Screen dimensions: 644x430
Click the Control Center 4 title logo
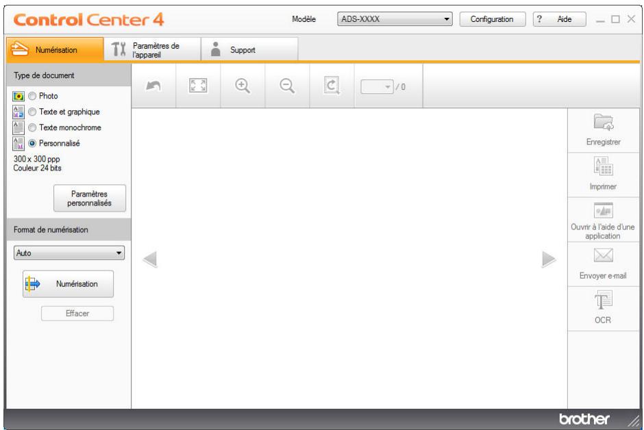88,20
